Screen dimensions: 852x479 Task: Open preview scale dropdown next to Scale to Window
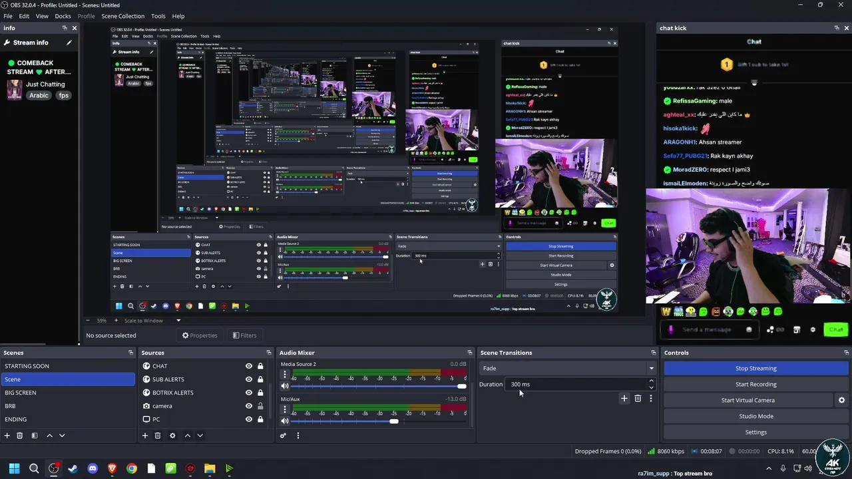click(178, 321)
